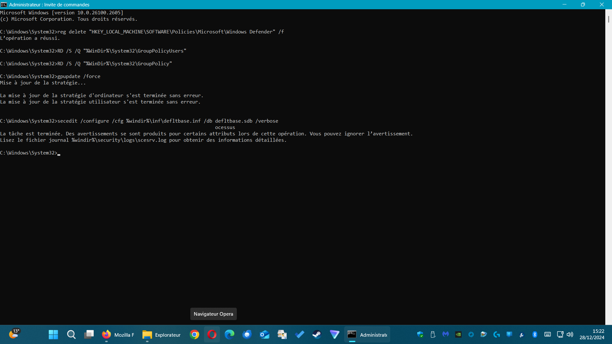Open Windows Security shield tray icon
The image size is (612, 344).
pos(420,334)
